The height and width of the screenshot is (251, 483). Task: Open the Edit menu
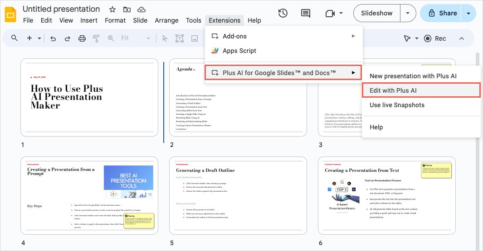point(46,20)
